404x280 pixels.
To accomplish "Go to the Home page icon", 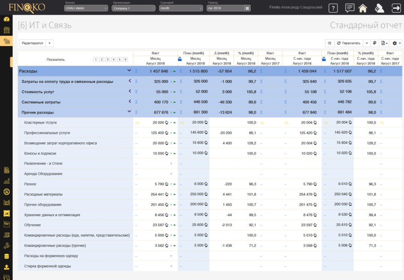I will tap(363, 8).
